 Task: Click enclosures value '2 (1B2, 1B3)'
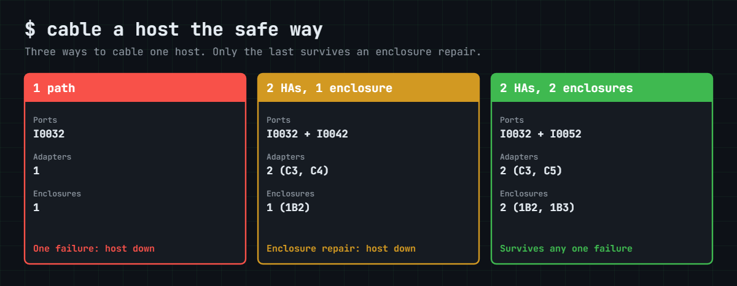point(537,207)
